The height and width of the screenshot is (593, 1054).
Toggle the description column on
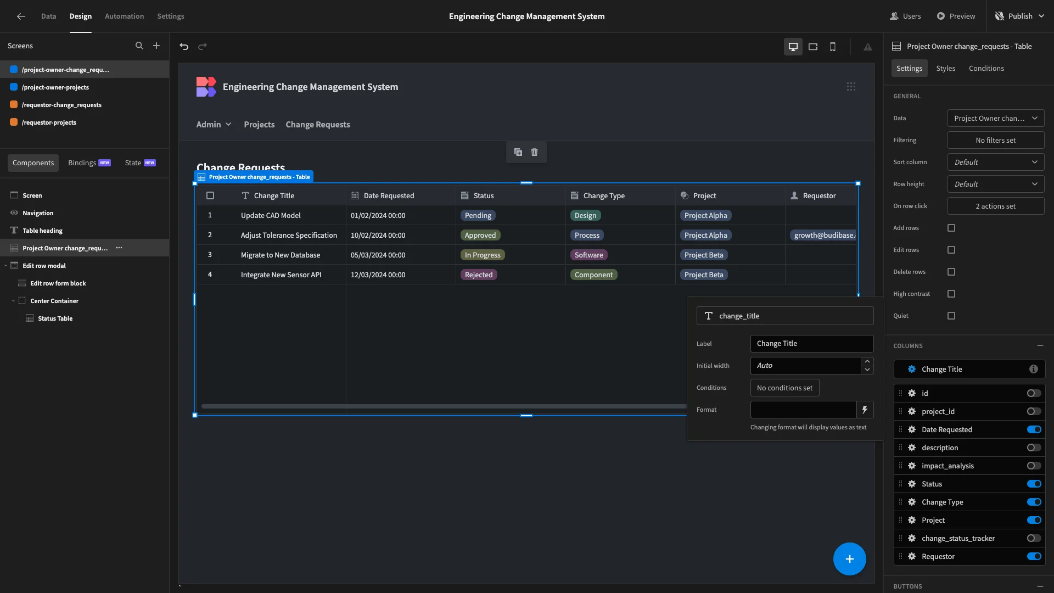click(x=1034, y=448)
